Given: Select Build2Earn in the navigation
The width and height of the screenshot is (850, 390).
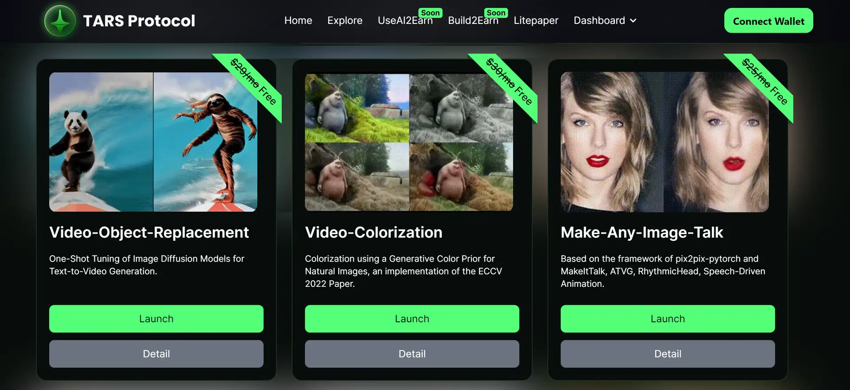Looking at the screenshot, I should pyautogui.click(x=473, y=20).
